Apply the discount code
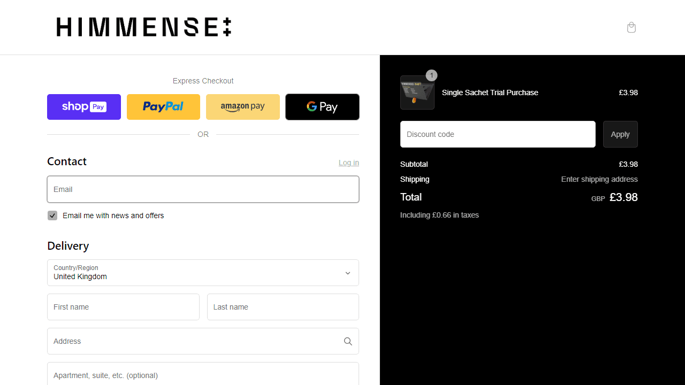This screenshot has height=385, width=685. point(620,134)
